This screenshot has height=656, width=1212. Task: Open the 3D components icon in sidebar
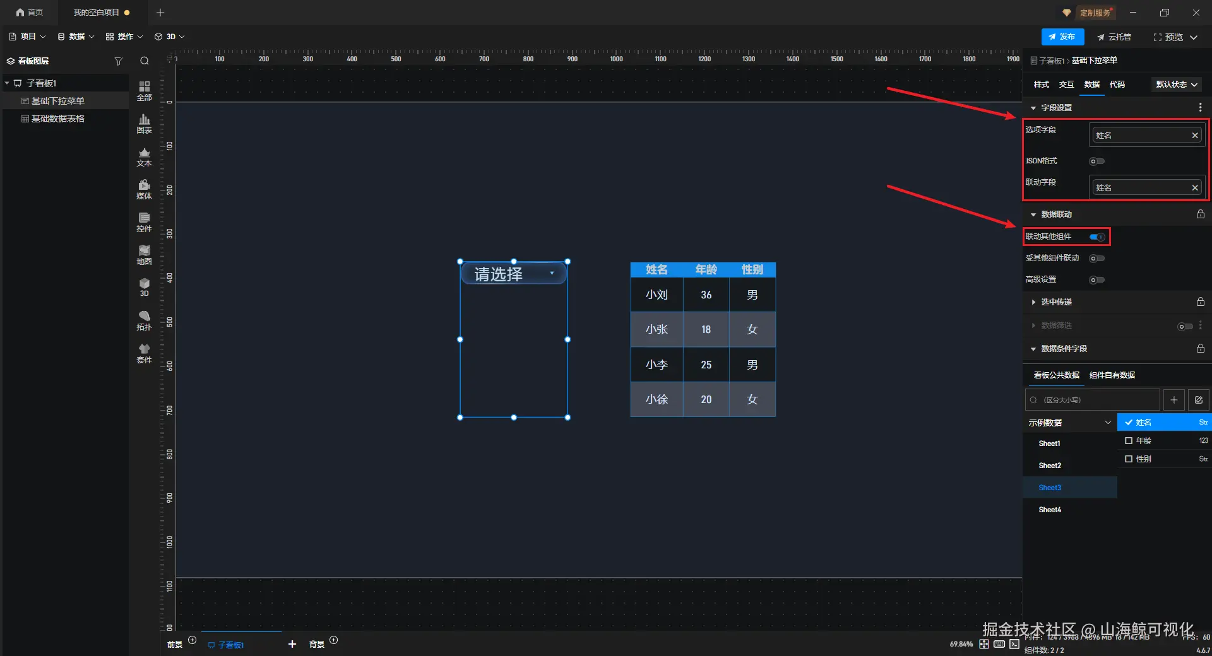[144, 288]
